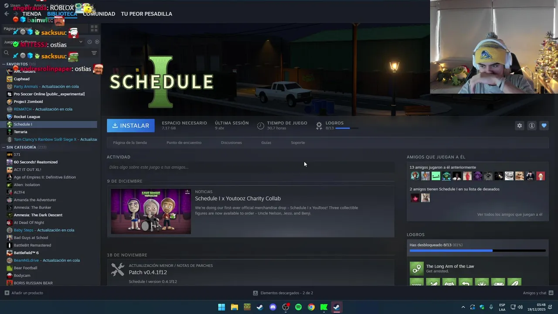Screen dimensions: 558x314
Task: Select Cuphead in the favorites list
Action: pyautogui.click(x=21, y=79)
